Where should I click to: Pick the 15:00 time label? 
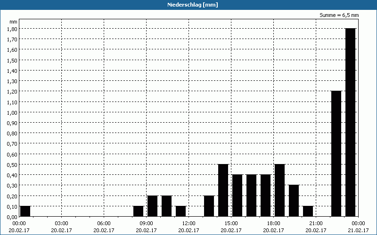[231, 223]
